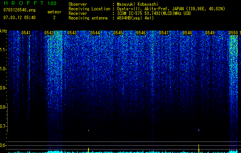Click the 0.6 kHz axis tick label
Image resolution: width=241 pixels, height=153 pixels.
[x=3, y=145]
